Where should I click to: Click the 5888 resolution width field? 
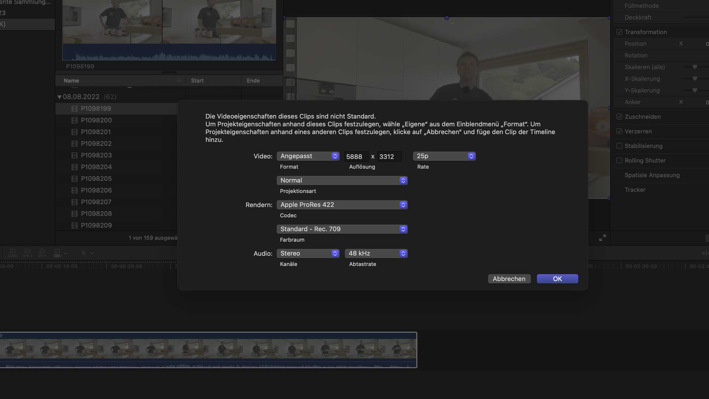[x=356, y=157]
